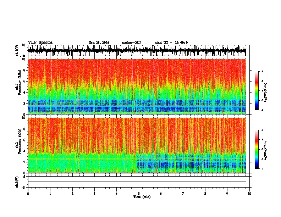Click the ch.1 "Frequency (kHz)" axis label

pyautogui.click(x=19, y=83)
